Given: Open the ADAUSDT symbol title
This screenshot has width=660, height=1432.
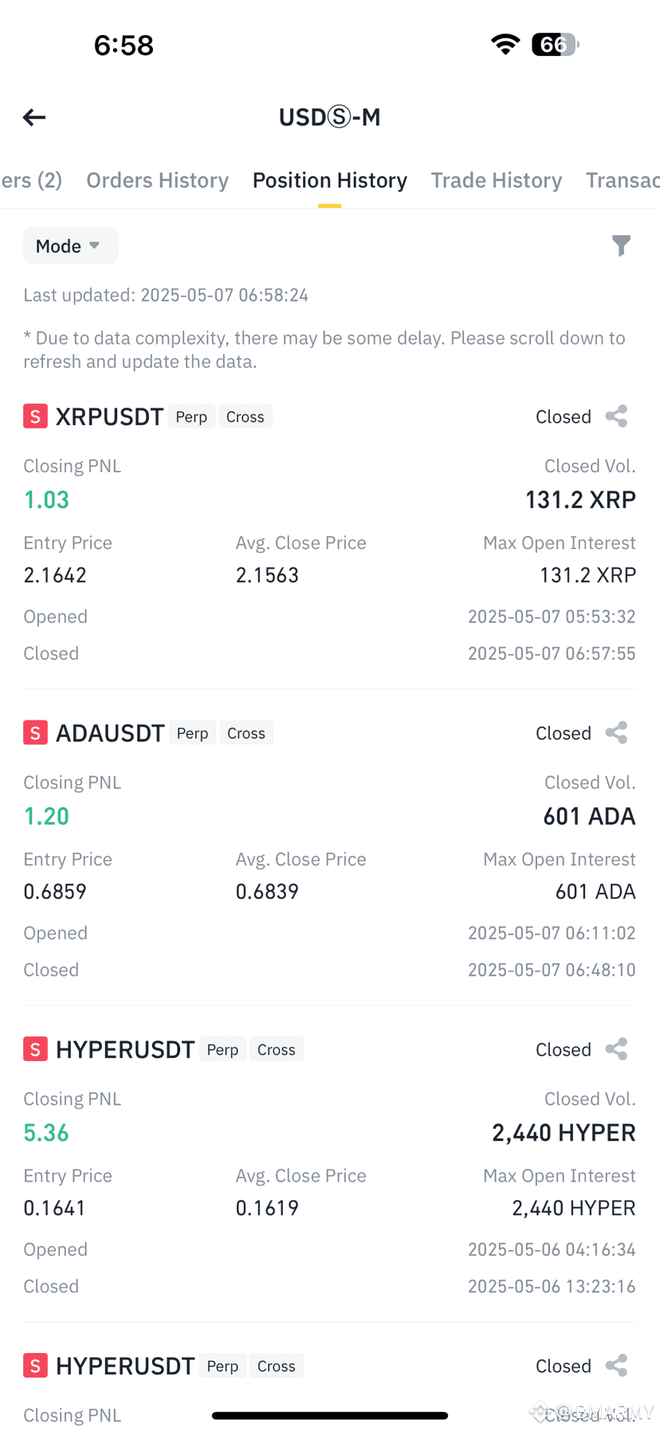Looking at the screenshot, I should coord(110,733).
